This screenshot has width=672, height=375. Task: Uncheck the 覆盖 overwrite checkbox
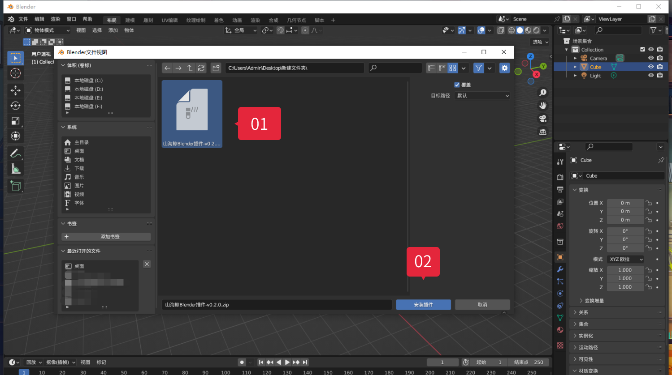click(457, 85)
